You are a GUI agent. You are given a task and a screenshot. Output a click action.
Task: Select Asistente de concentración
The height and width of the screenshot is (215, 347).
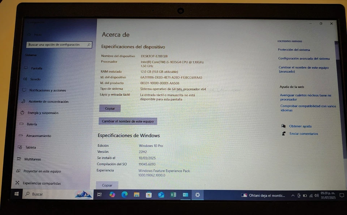point(48,102)
